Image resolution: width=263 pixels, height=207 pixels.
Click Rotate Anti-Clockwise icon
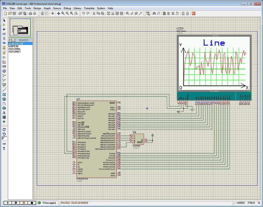[x=4, y=134]
